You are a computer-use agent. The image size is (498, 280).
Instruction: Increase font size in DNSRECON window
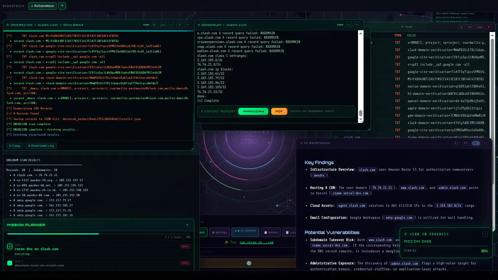point(163,25)
